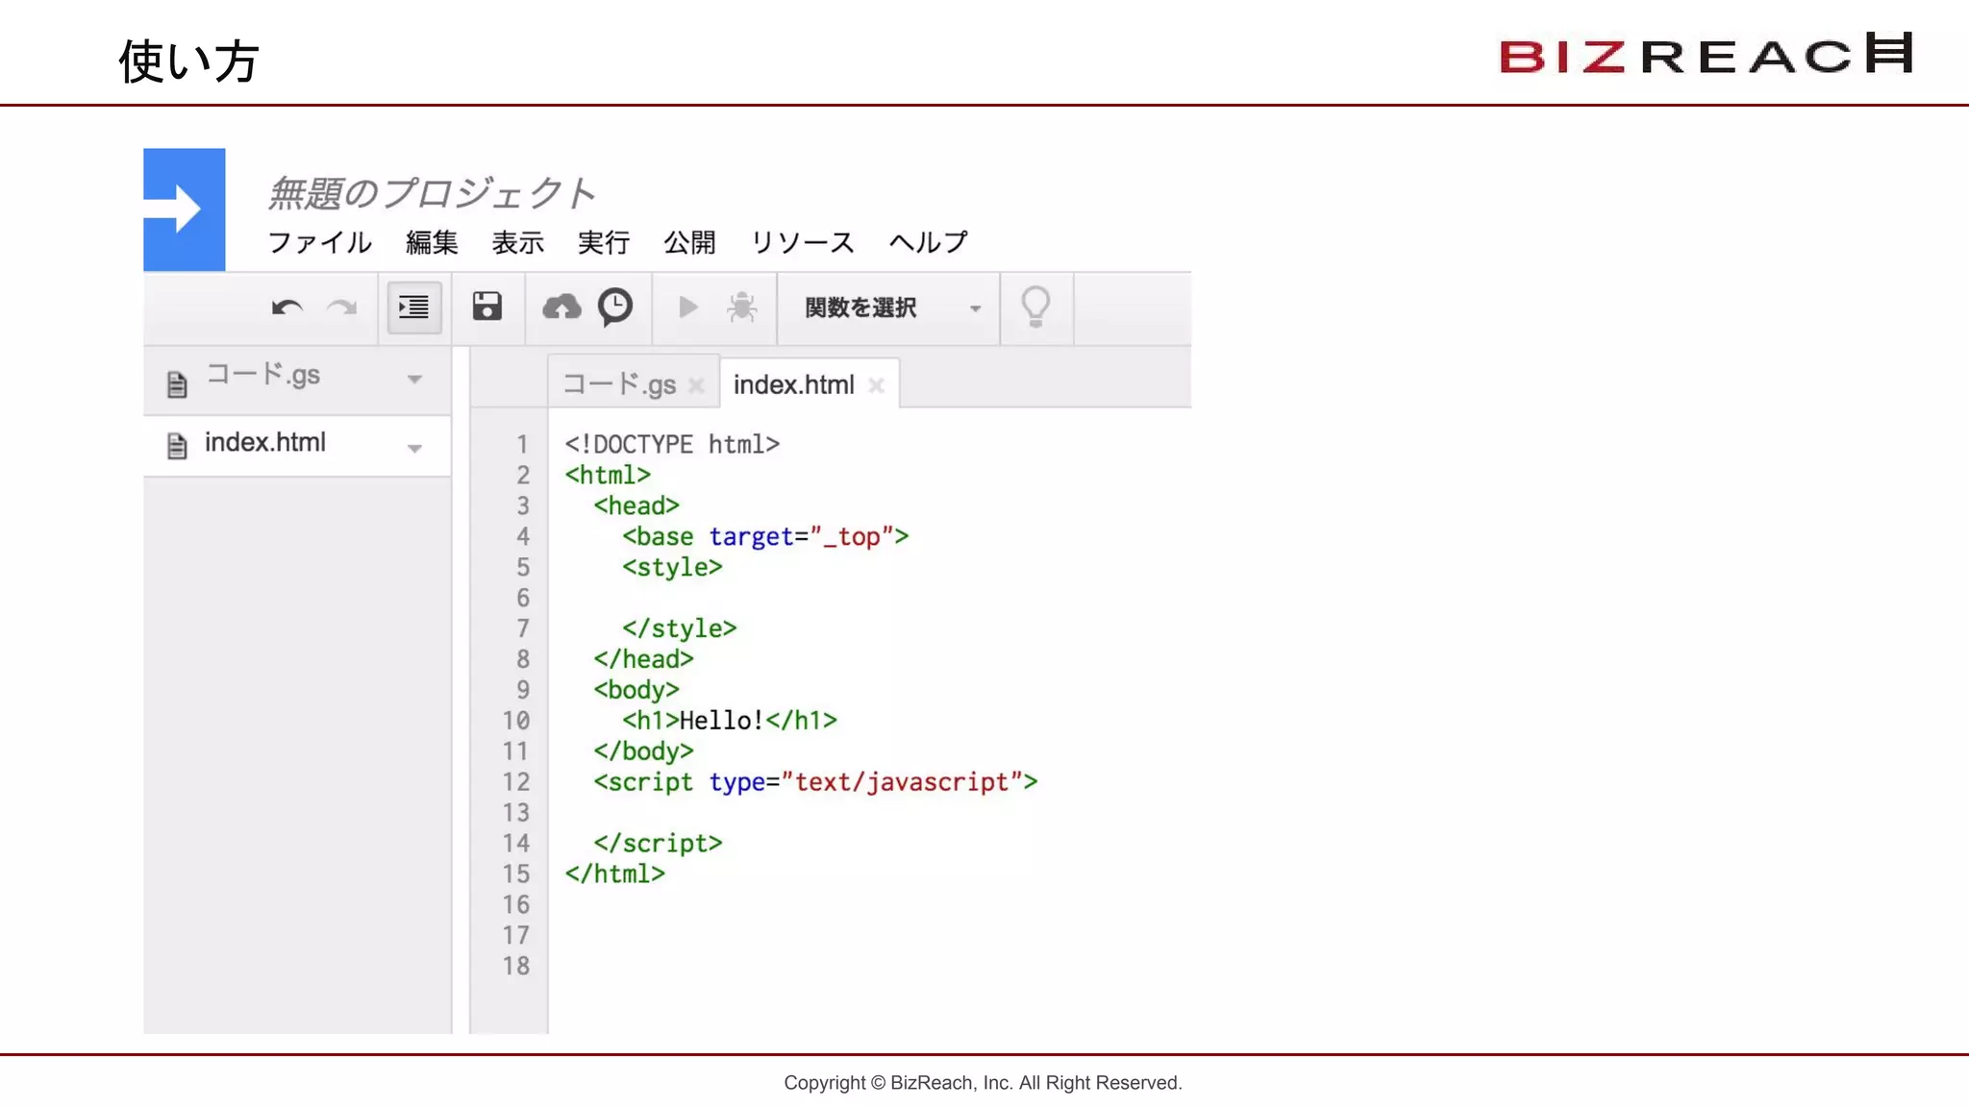Screen dimensions: 1969x1107
Task: Click the run play button
Action: 687,307
